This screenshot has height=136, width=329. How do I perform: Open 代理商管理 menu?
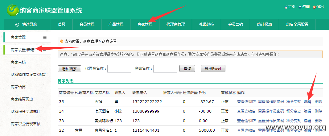176,24
